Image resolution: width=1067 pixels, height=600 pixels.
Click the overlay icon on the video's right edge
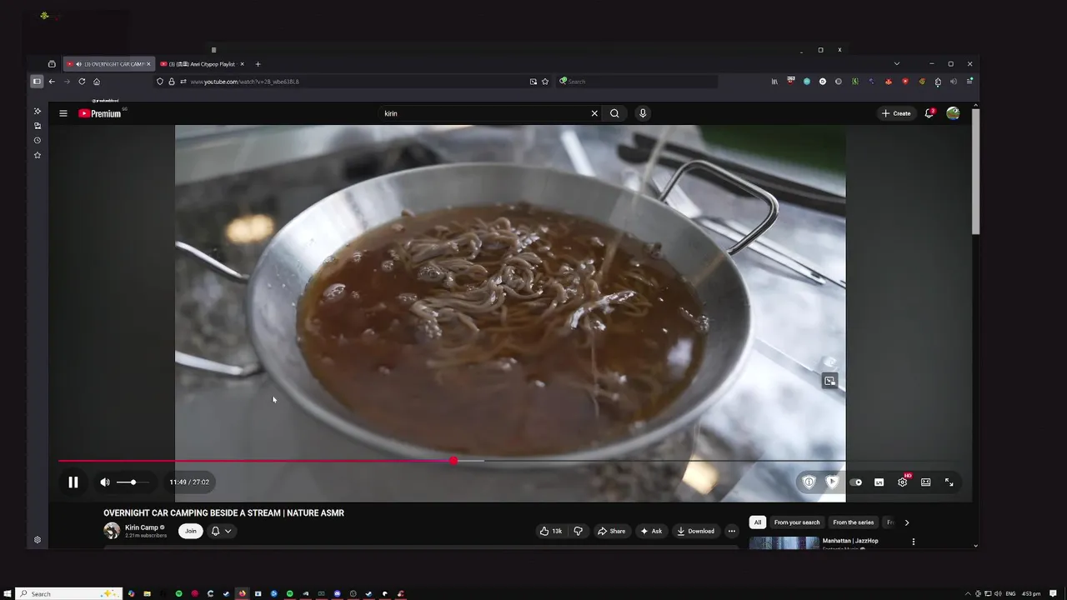pos(829,381)
